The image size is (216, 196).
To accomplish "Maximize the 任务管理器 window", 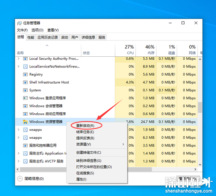I will pyautogui.click(x=183, y=23).
